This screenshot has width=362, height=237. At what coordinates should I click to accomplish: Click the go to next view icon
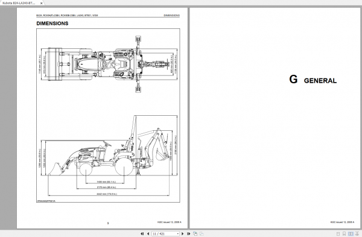[202, 234]
